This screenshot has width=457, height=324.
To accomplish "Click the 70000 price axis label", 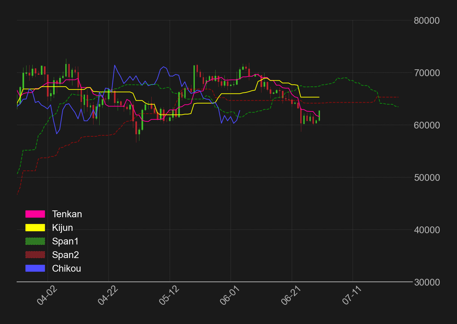I will 427,73.
